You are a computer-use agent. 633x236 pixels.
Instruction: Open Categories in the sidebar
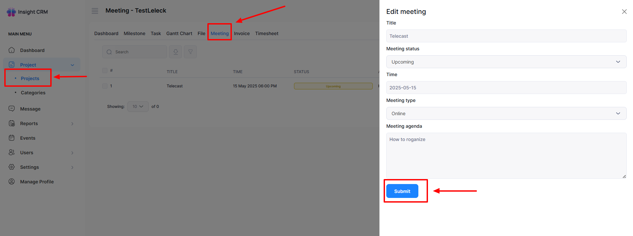(33, 93)
